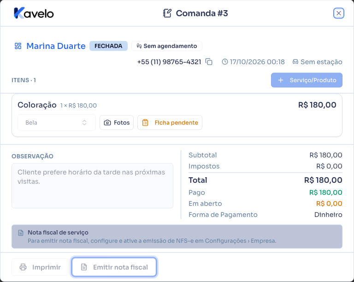Click the Total label
Viewport: 354px width, 282px height.
(x=198, y=180)
